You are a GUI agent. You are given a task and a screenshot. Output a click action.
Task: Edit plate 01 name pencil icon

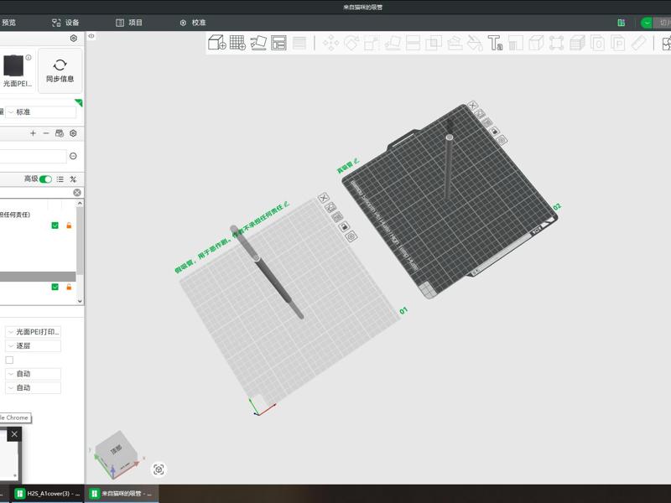(x=286, y=205)
